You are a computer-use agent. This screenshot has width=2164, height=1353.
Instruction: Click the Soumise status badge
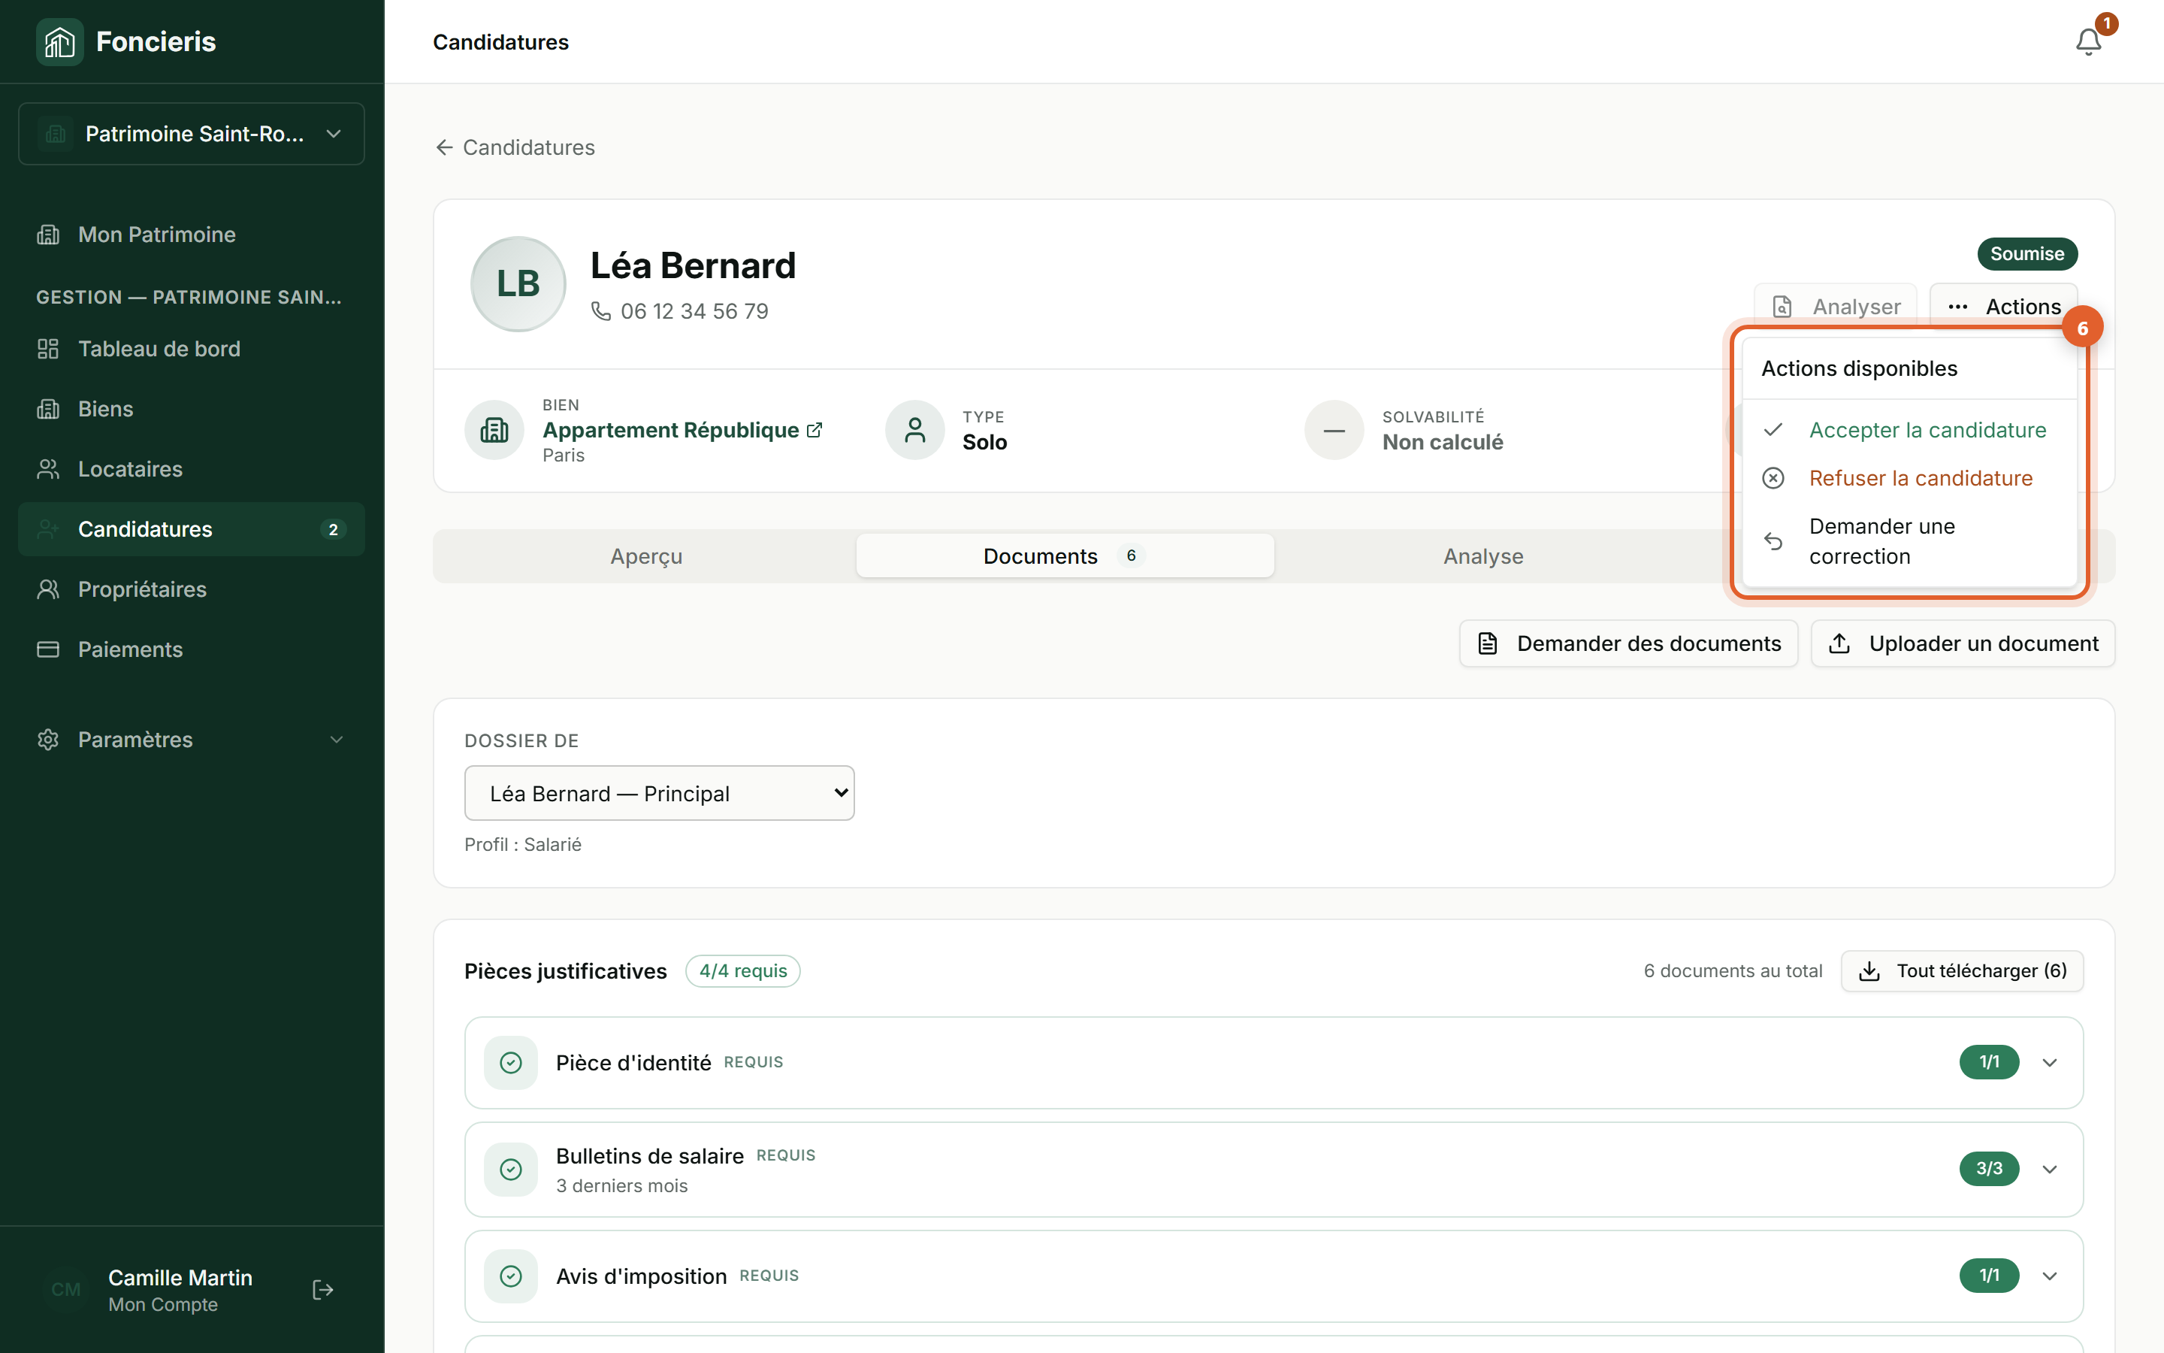2027,253
